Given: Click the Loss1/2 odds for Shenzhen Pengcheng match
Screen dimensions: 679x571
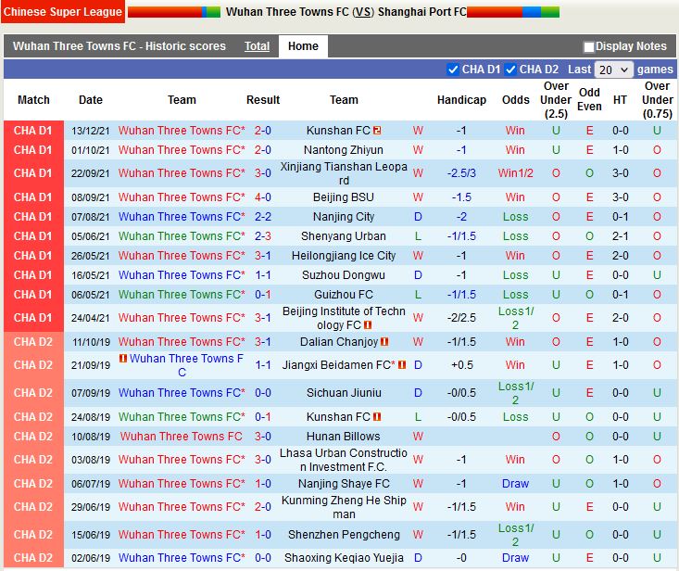Looking at the screenshot, I should (516, 535).
